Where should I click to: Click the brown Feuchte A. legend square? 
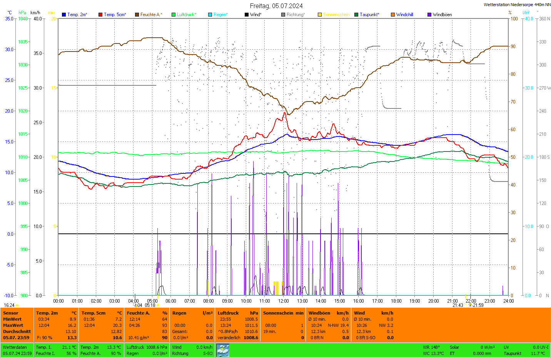(137, 15)
